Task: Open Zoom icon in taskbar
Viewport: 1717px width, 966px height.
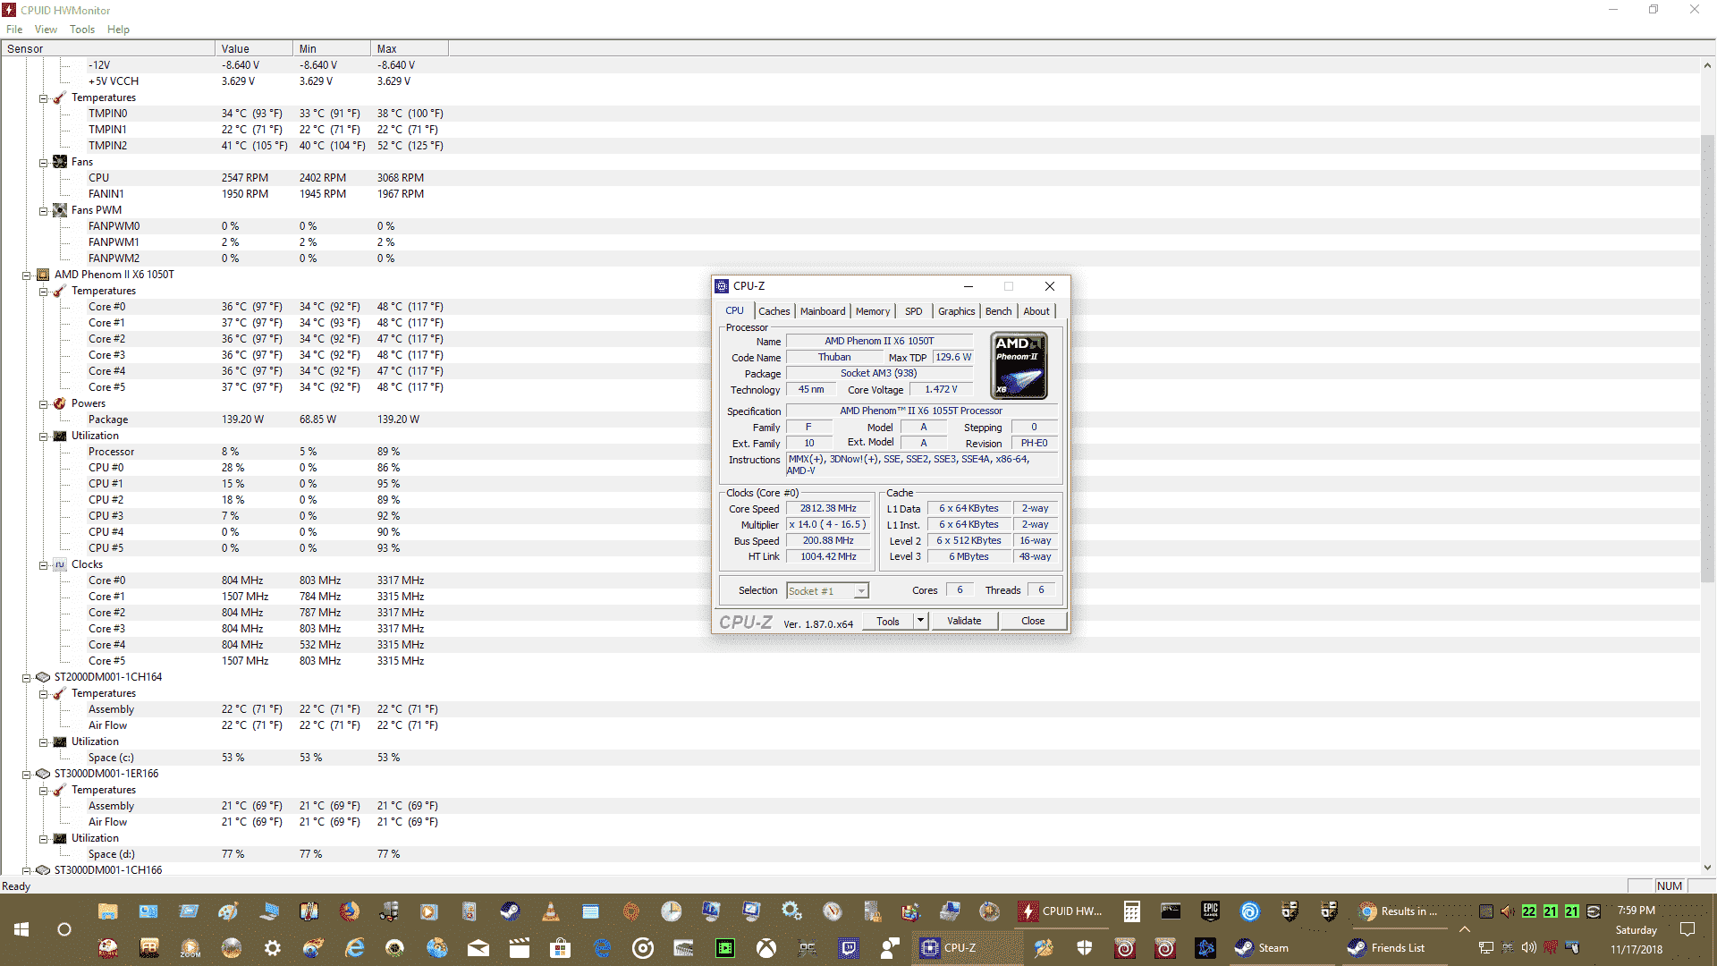Action: 190,948
